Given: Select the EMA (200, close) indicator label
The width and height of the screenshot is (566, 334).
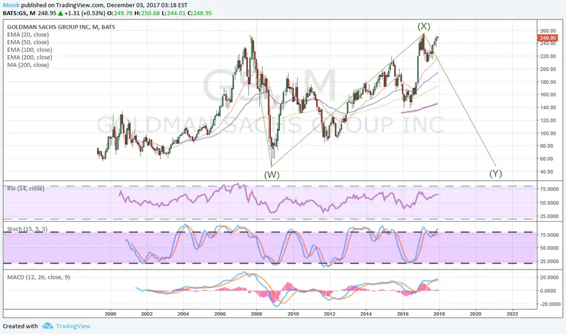Looking at the screenshot, I should pyautogui.click(x=30, y=57).
